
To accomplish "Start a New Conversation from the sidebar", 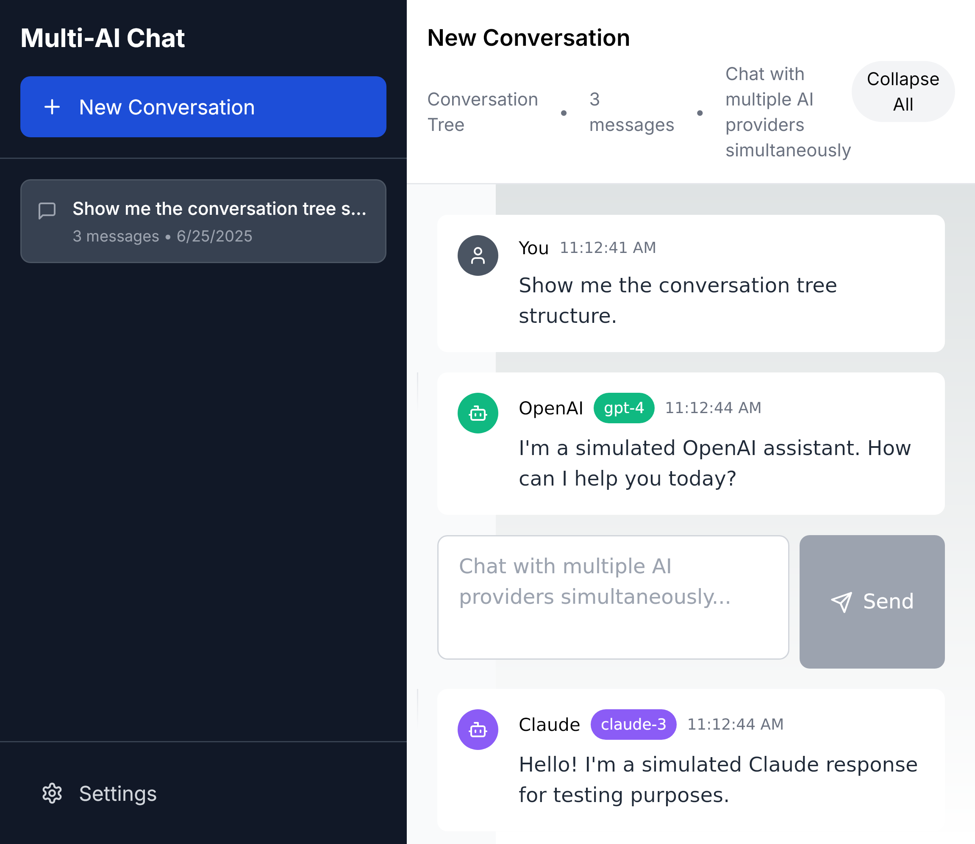I will pyautogui.click(x=203, y=107).
